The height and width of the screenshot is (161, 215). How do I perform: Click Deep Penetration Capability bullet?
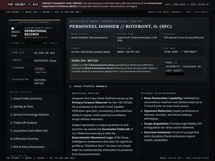173,102
